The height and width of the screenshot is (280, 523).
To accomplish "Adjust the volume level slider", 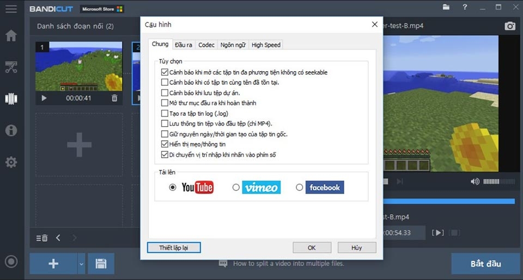I will pos(499,182).
